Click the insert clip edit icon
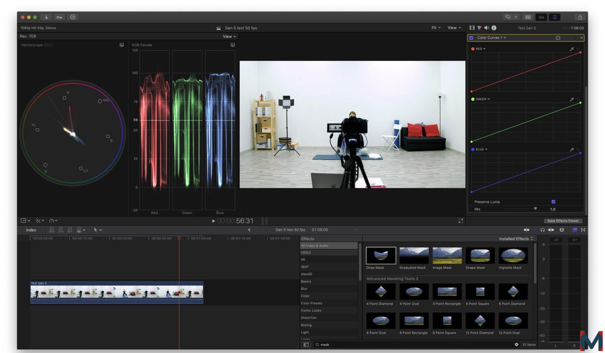 [x=60, y=230]
